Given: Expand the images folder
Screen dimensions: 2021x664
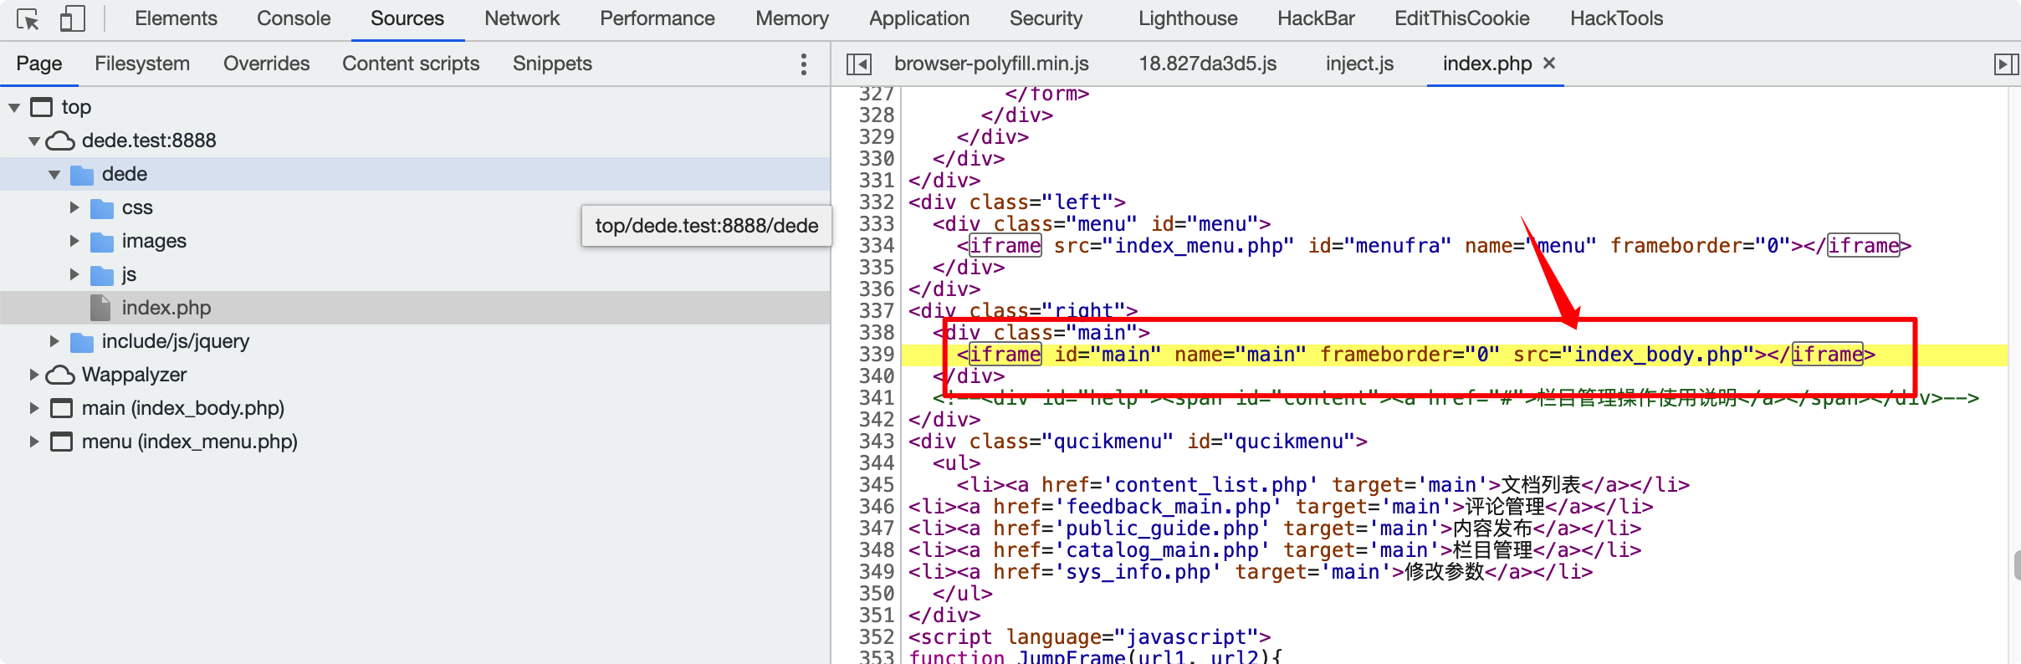Looking at the screenshot, I should 74,241.
